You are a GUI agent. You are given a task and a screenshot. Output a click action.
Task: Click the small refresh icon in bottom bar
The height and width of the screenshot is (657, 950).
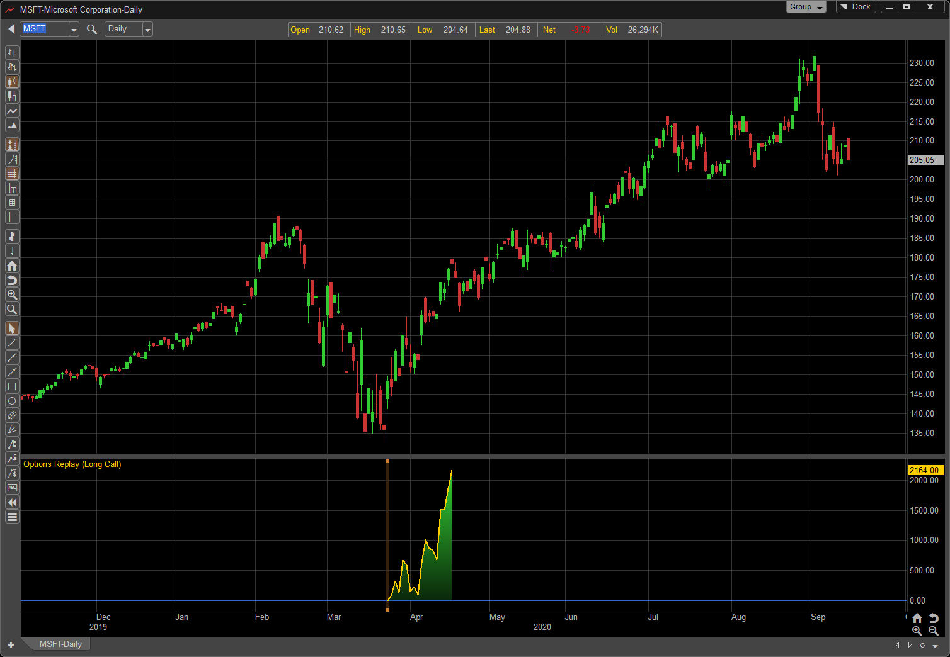[x=922, y=645]
